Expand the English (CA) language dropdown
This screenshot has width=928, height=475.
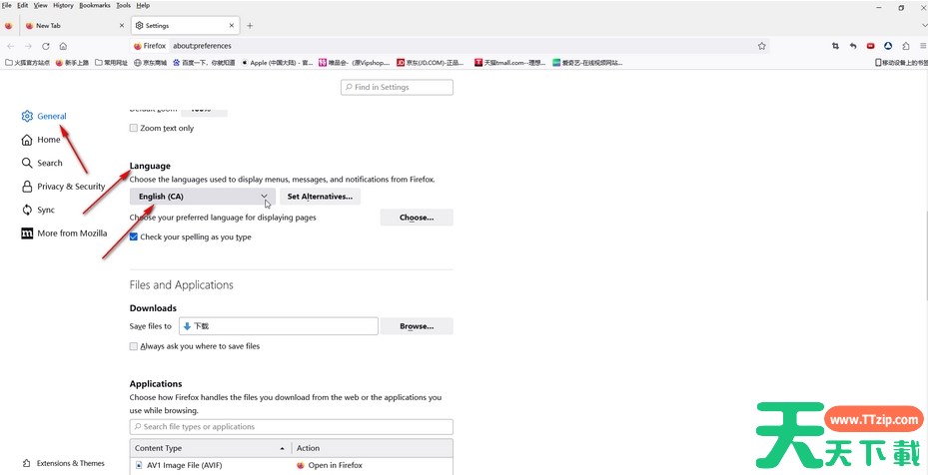(x=203, y=197)
